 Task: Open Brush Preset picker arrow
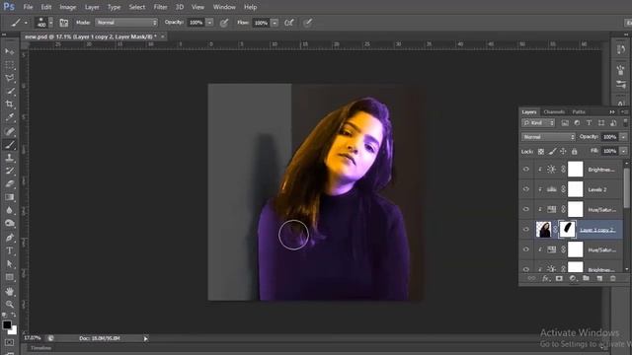(50, 23)
